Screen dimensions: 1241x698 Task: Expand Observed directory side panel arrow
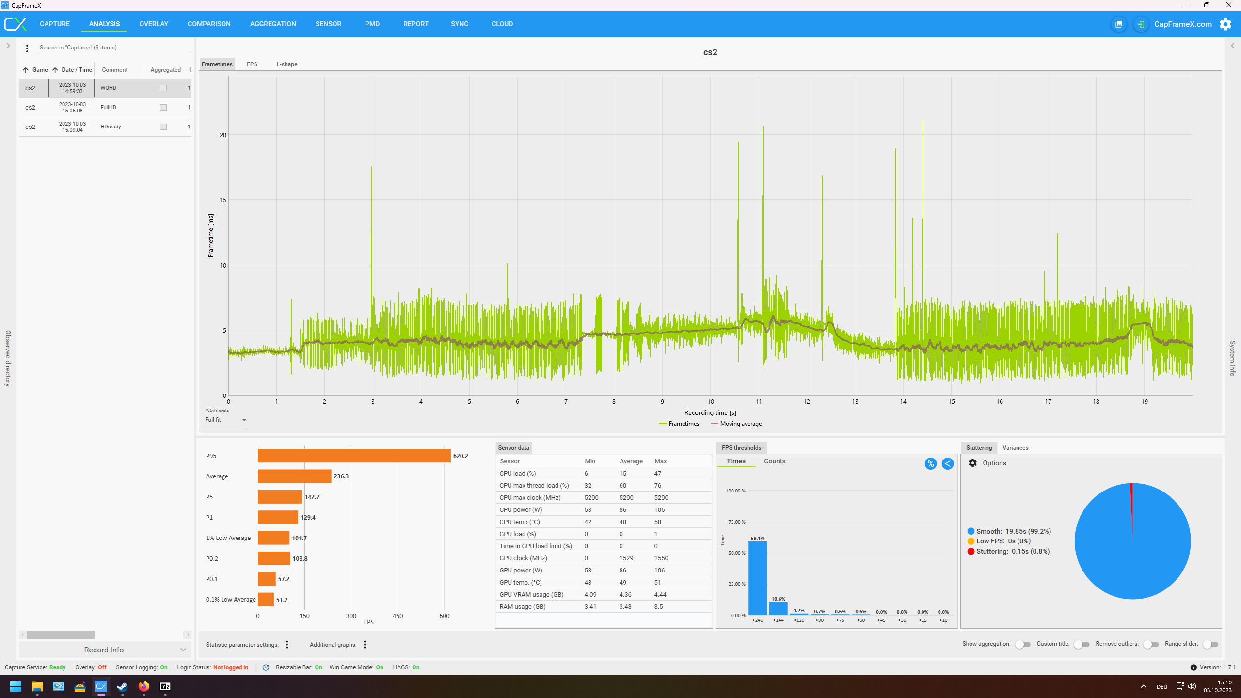[8, 46]
